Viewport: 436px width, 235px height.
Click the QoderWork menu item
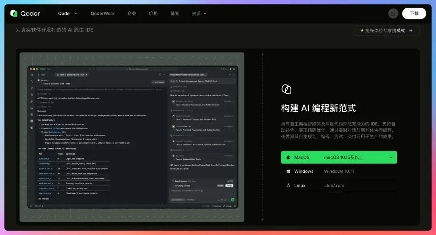[103, 13]
